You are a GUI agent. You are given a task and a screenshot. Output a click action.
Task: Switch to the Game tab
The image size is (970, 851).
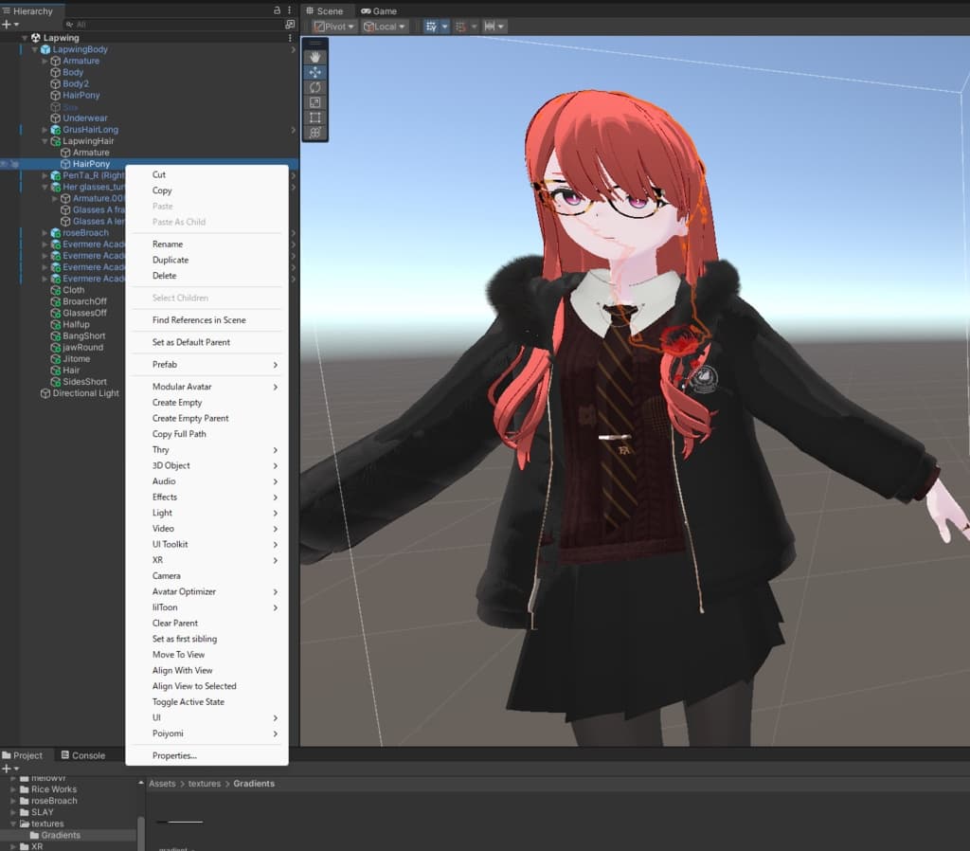(x=379, y=10)
